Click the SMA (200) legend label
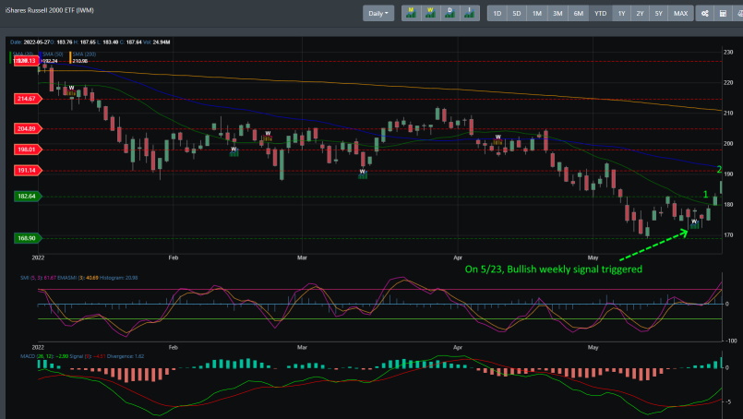743x419 pixels. pyautogui.click(x=84, y=54)
